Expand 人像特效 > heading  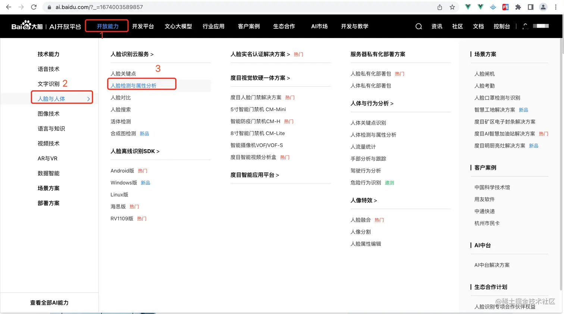[x=364, y=200]
